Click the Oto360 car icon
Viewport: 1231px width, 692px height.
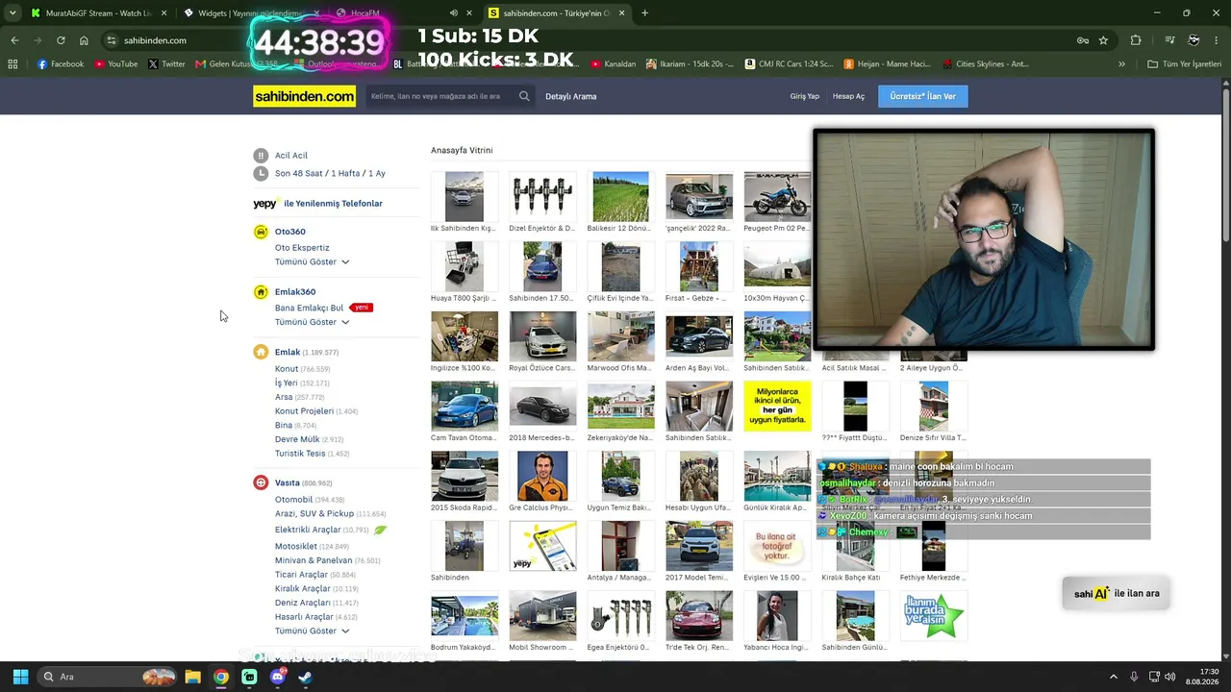click(261, 232)
